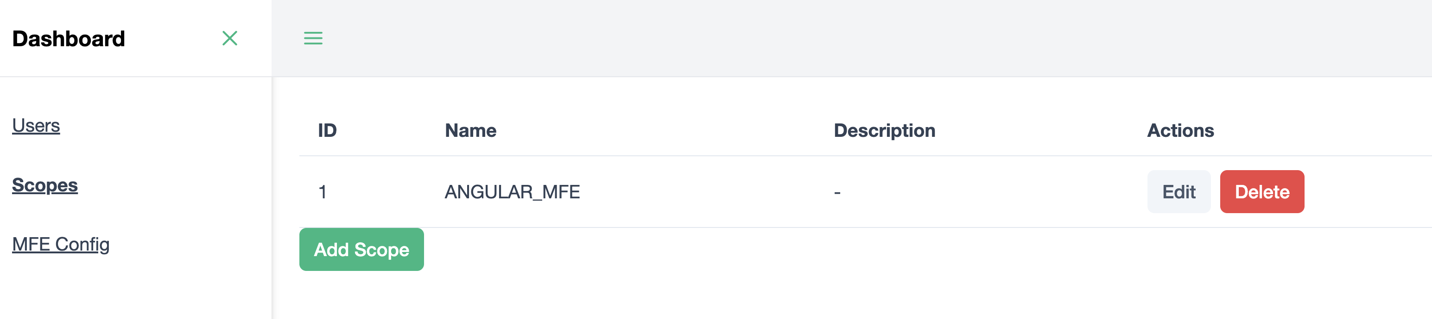The image size is (1432, 319).
Task: Close the Dashboard sidebar with the X icon
Action: [229, 38]
